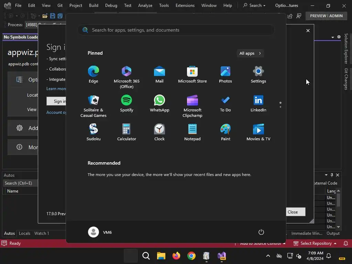This screenshot has height=264, width=352.
Task: Open the Visual Studio Search box
Action: (x=254, y=5)
